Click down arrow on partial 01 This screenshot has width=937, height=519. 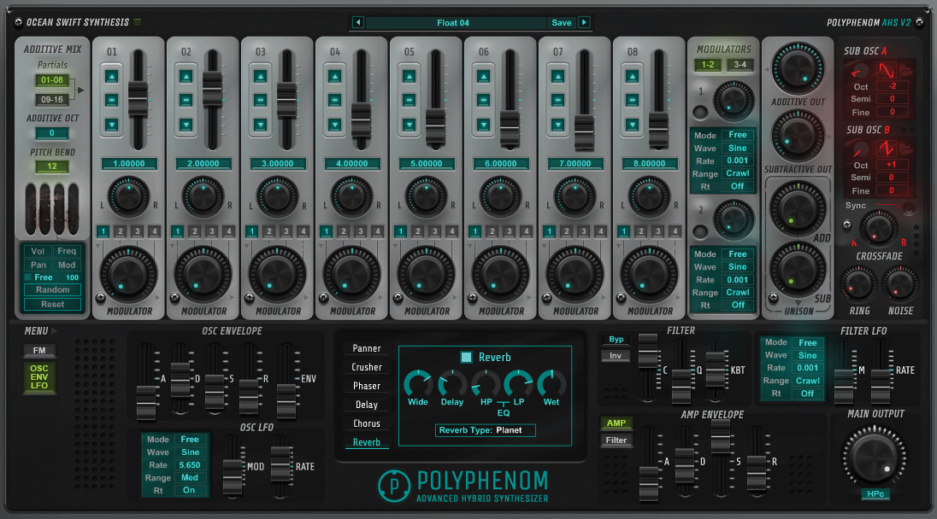112,125
